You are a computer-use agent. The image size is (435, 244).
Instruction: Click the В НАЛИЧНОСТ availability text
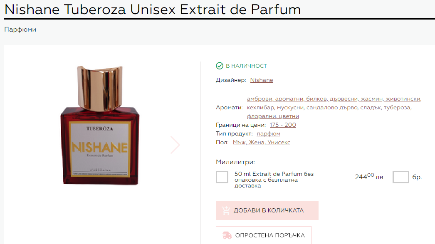(x=246, y=66)
